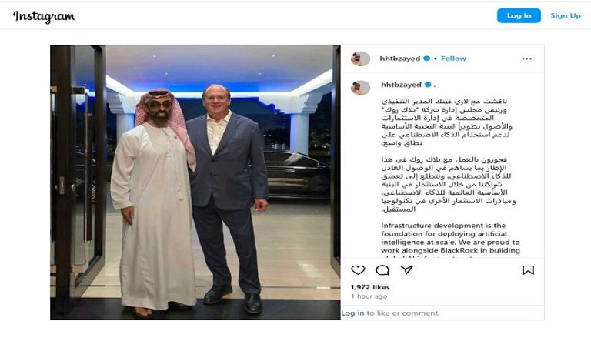Save post with bookmark icon

[528, 270]
